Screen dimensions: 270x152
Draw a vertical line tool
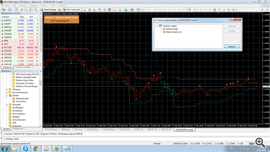201,10
